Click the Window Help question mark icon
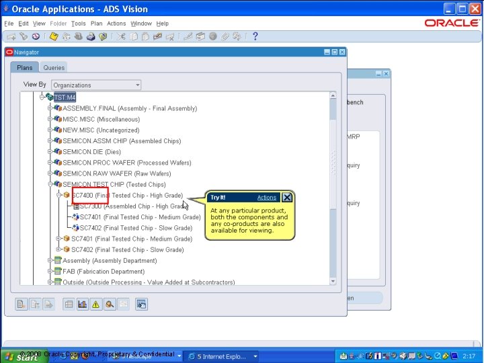 click(x=255, y=36)
